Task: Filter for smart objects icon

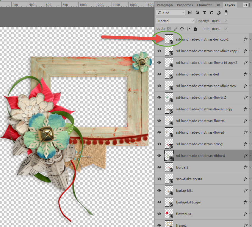Action: (219, 13)
